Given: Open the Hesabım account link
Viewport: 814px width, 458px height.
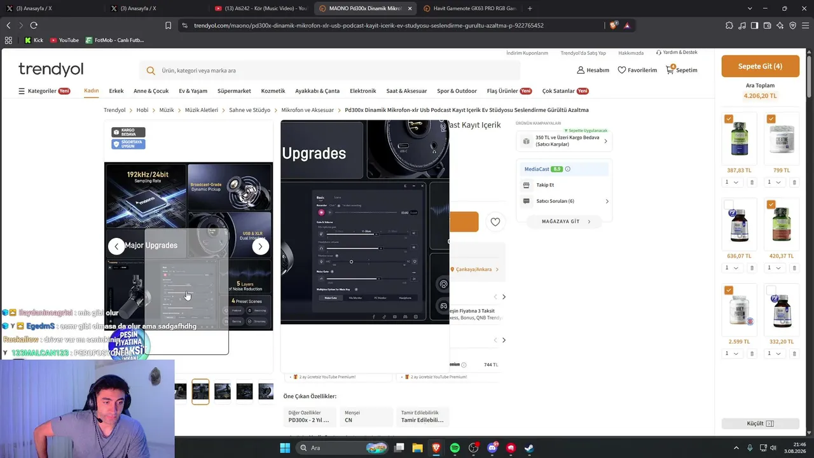Looking at the screenshot, I should click(593, 70).
